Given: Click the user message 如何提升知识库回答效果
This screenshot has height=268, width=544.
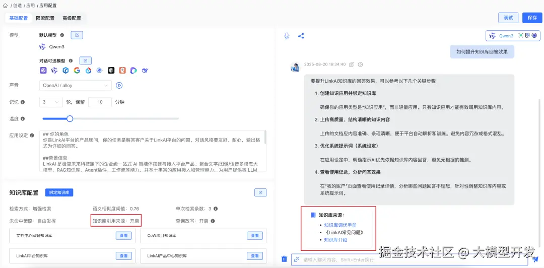Looking at the screenshot, I should pos(482,52).
